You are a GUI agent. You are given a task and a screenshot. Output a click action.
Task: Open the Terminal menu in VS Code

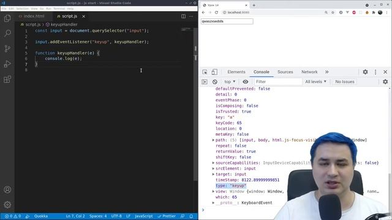(x=59, y=9)
